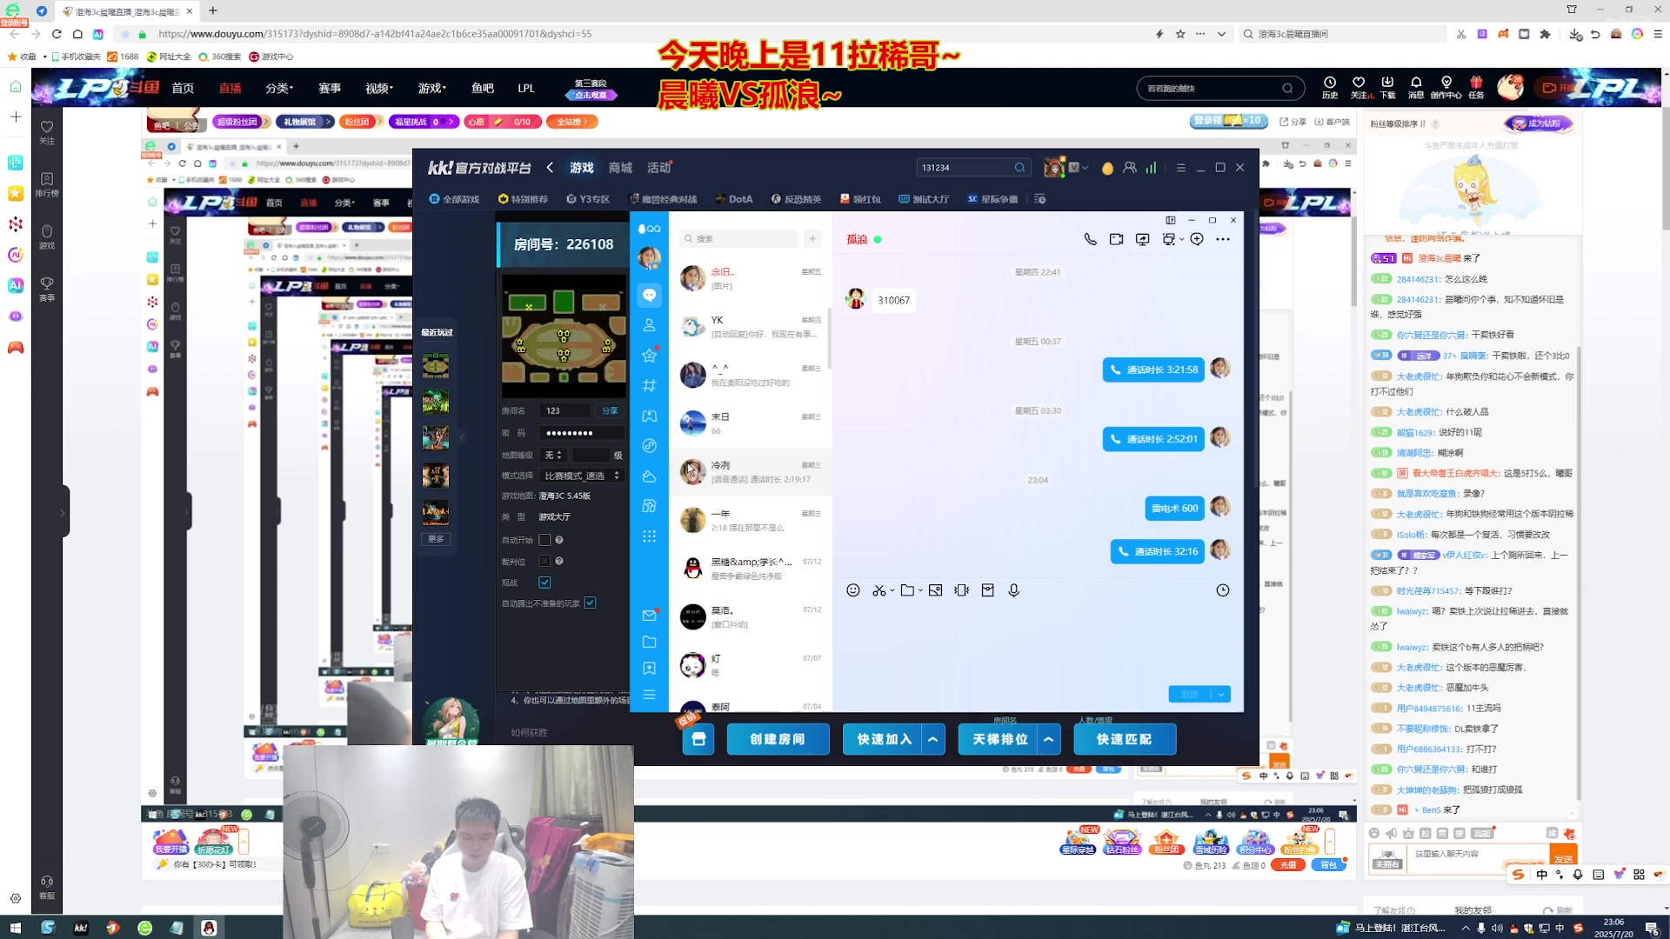The height and width of the screenshot is (939, 1670).
Task: Open the KK platform shop promo icon
Action: click(x=698, y=739)
